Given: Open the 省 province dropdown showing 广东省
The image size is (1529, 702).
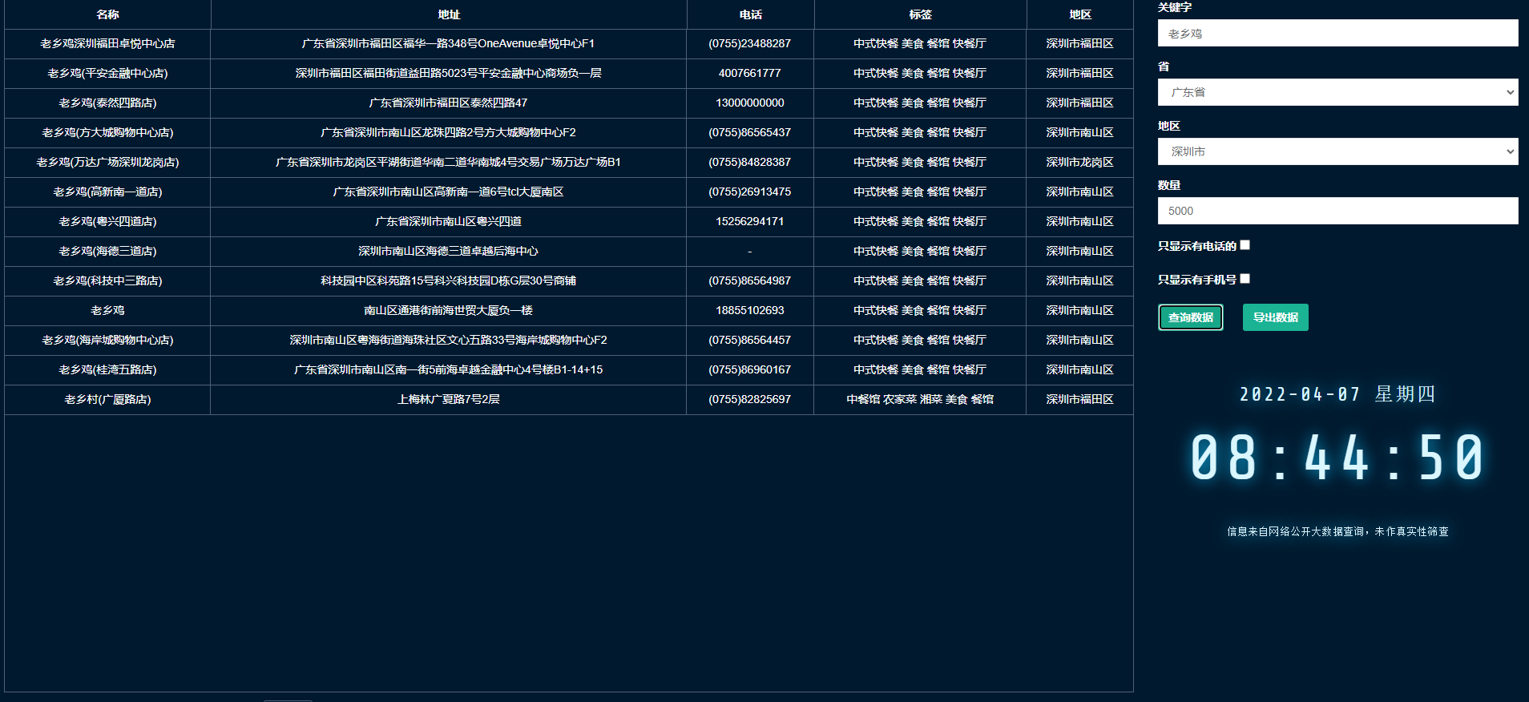Looking at the screenshot, I should [1337, 92].
